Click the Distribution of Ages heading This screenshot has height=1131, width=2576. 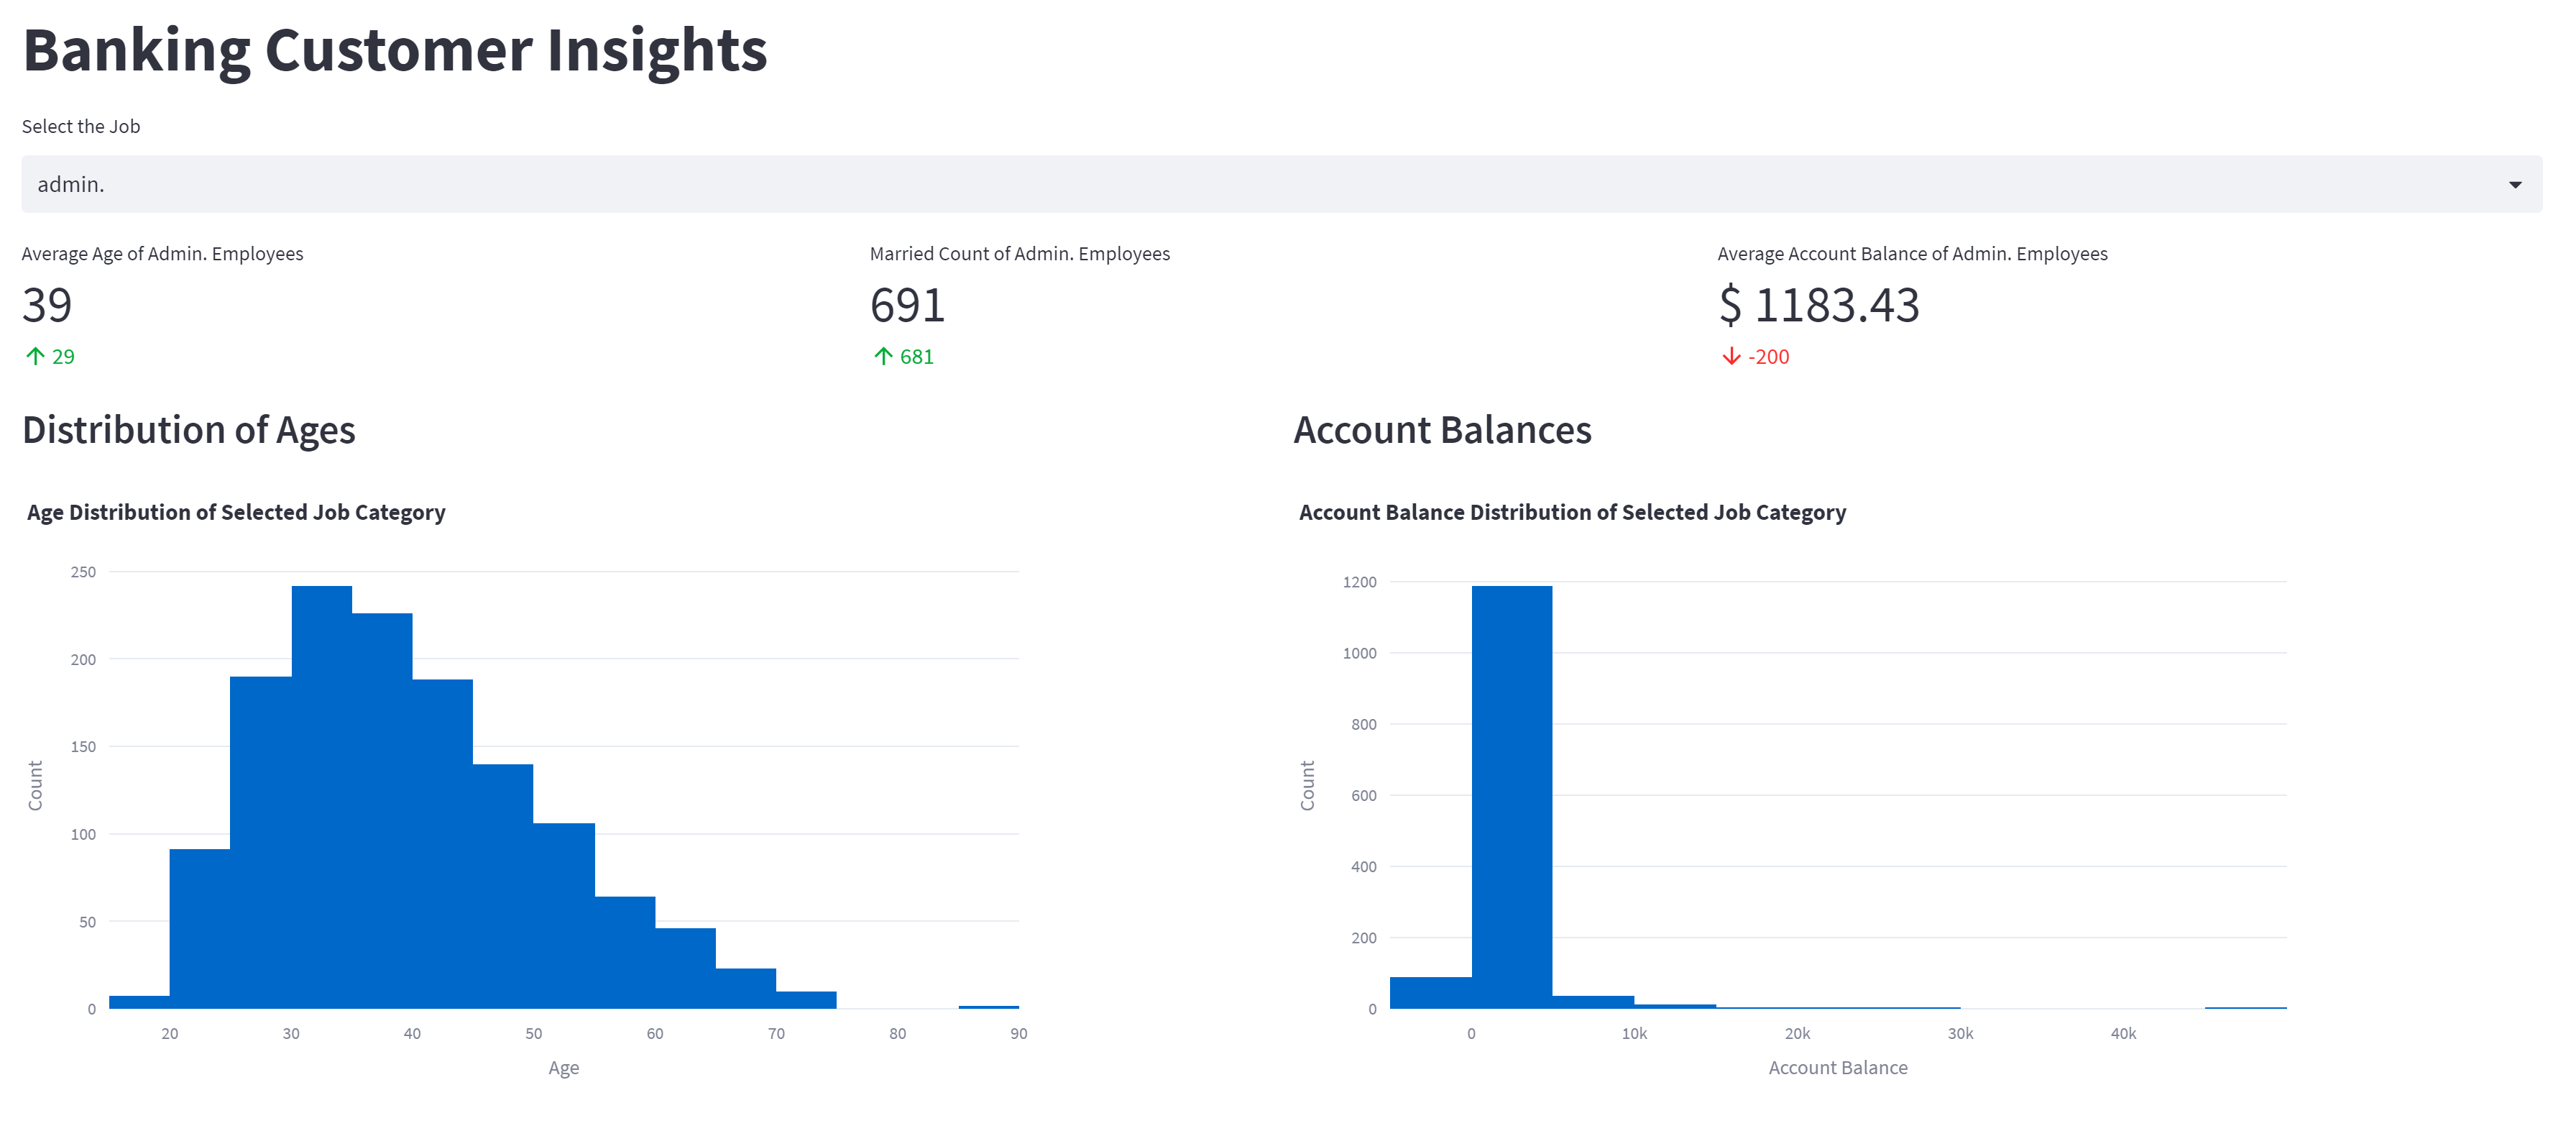pos(189,430)
